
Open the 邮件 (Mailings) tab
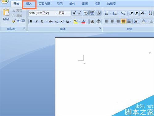[72, 4]
